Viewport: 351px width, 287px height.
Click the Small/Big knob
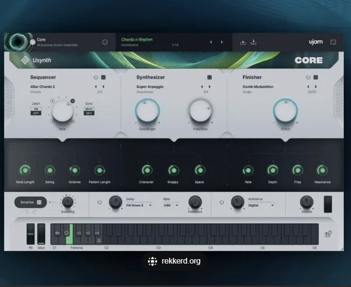[68, 202]
